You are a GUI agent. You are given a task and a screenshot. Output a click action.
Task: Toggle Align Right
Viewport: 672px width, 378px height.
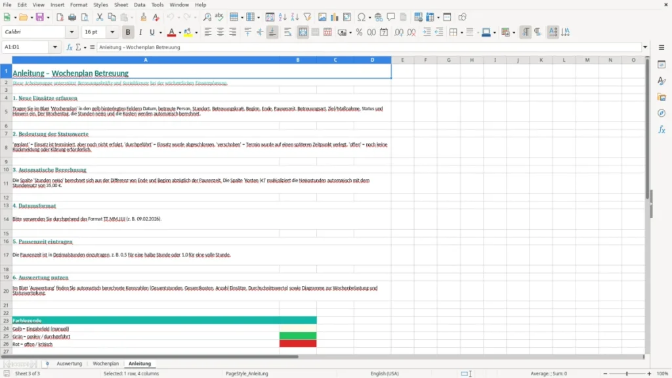pos(233,32)
